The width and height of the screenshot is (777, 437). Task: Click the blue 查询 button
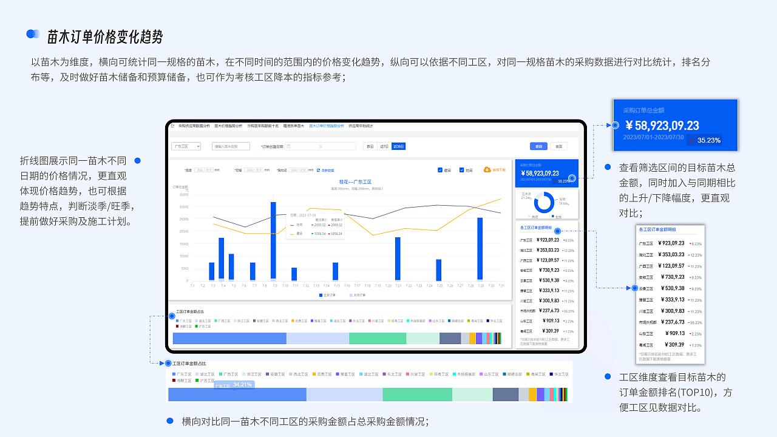(x=538, y=146)
